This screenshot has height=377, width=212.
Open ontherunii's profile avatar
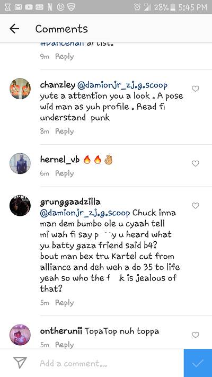pos(20,335)
